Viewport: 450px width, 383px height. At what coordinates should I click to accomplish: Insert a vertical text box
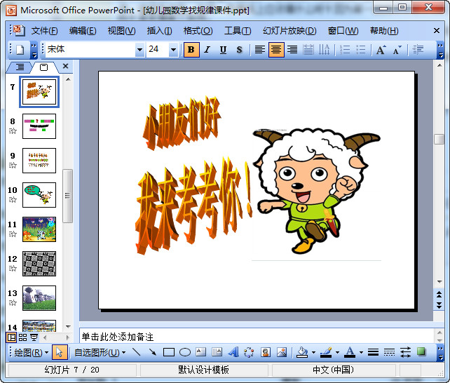pyautogui.click(x=217, y=352)
